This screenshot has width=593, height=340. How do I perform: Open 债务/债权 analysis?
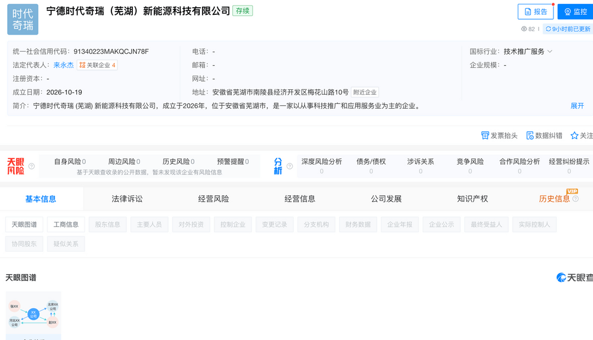tap(371, 166)
